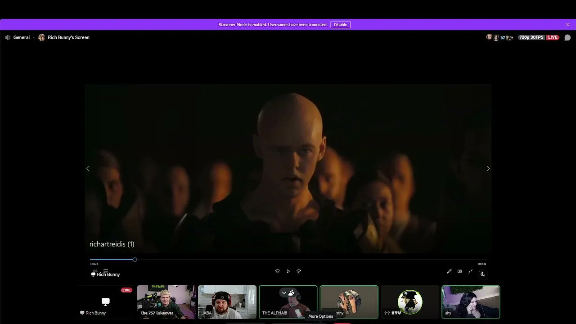Focus The 757 Takeover's camera tile
Image resolution: width=576 pixels, height=324 pixels.
(166, 302)
